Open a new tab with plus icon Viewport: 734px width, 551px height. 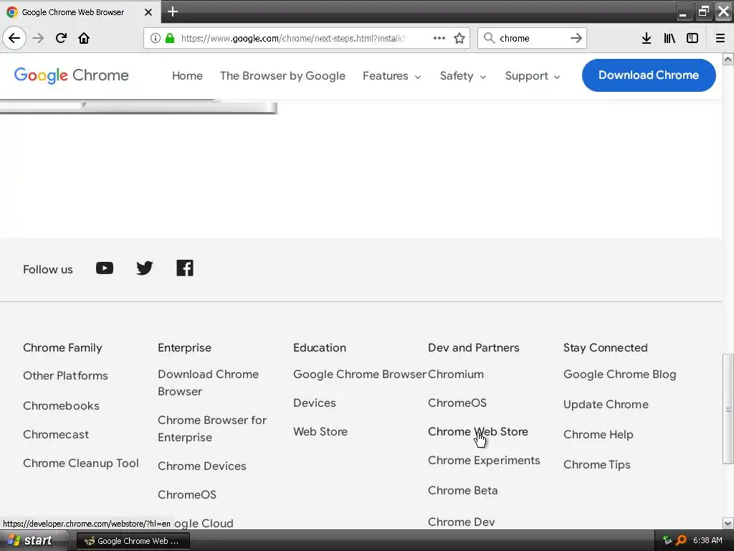click(x=173, y=11)
